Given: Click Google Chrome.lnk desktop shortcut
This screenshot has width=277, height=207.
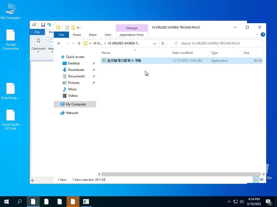Looking at the screenshot, I should [x=11, y=40].
